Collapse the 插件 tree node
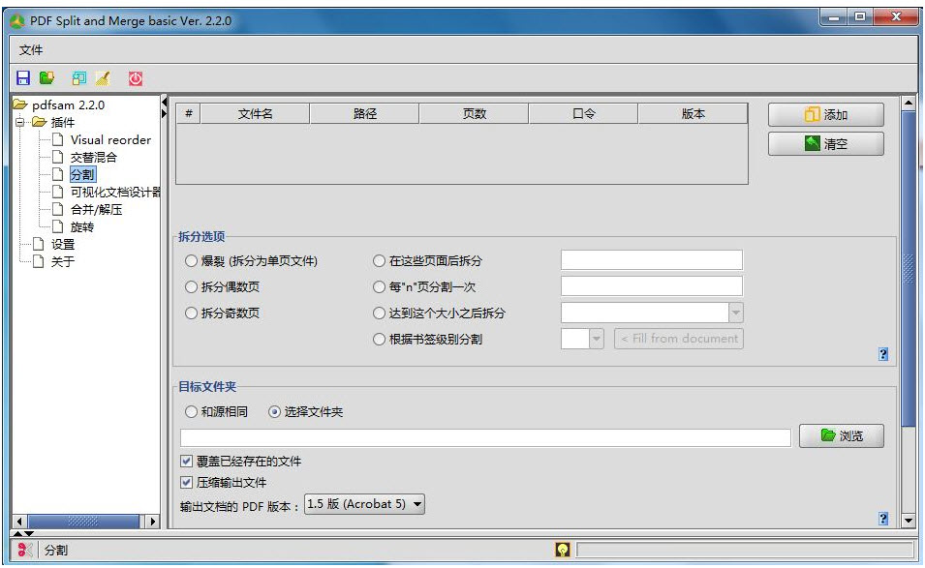Screen dimensions: 925x568 [x=20, y=123]
